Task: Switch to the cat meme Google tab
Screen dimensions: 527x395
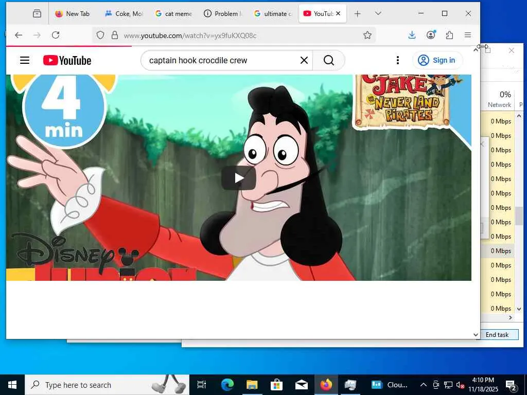Action: pos(173,14)
